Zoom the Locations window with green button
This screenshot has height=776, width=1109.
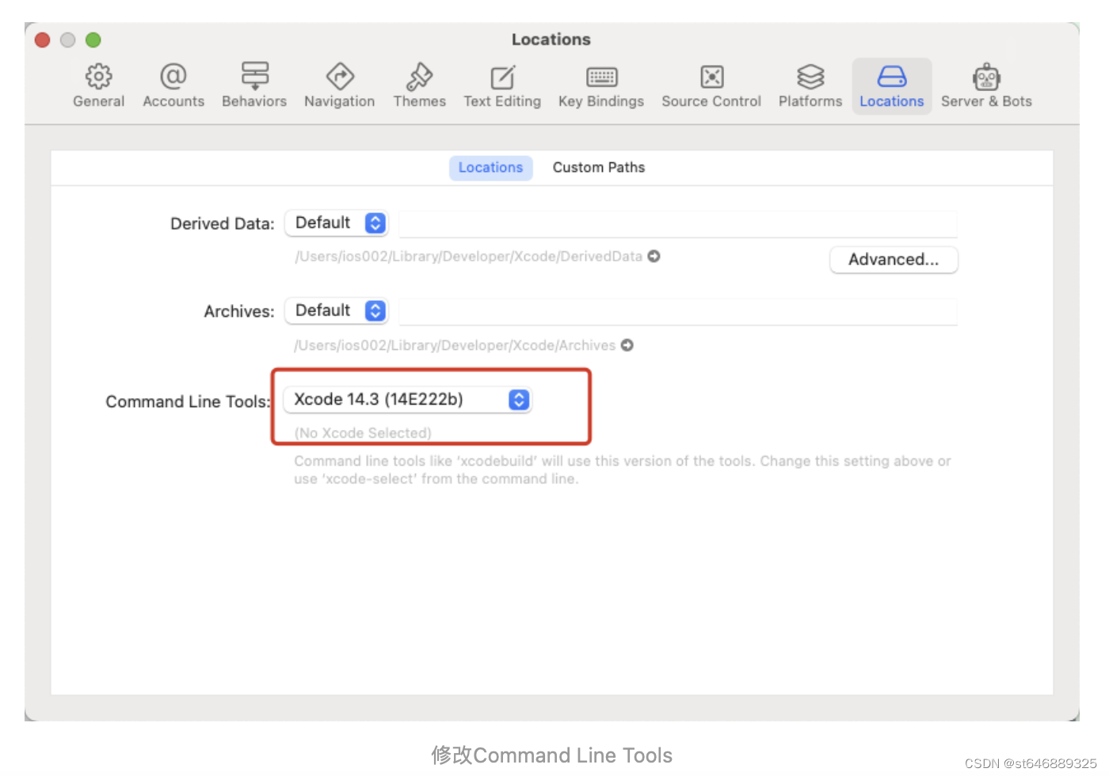coord(93,40)
